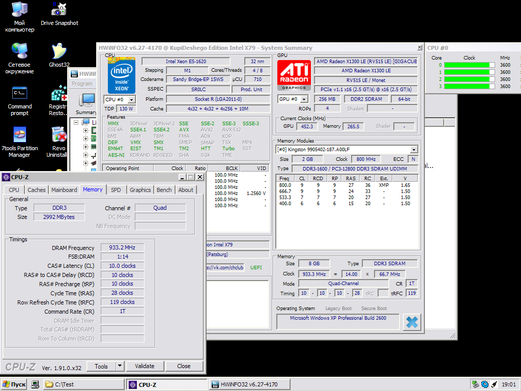Switch to the C:\Test taskbar button
Image resolution: width=521 pixels, height=391 pixels.
[84, 384]
